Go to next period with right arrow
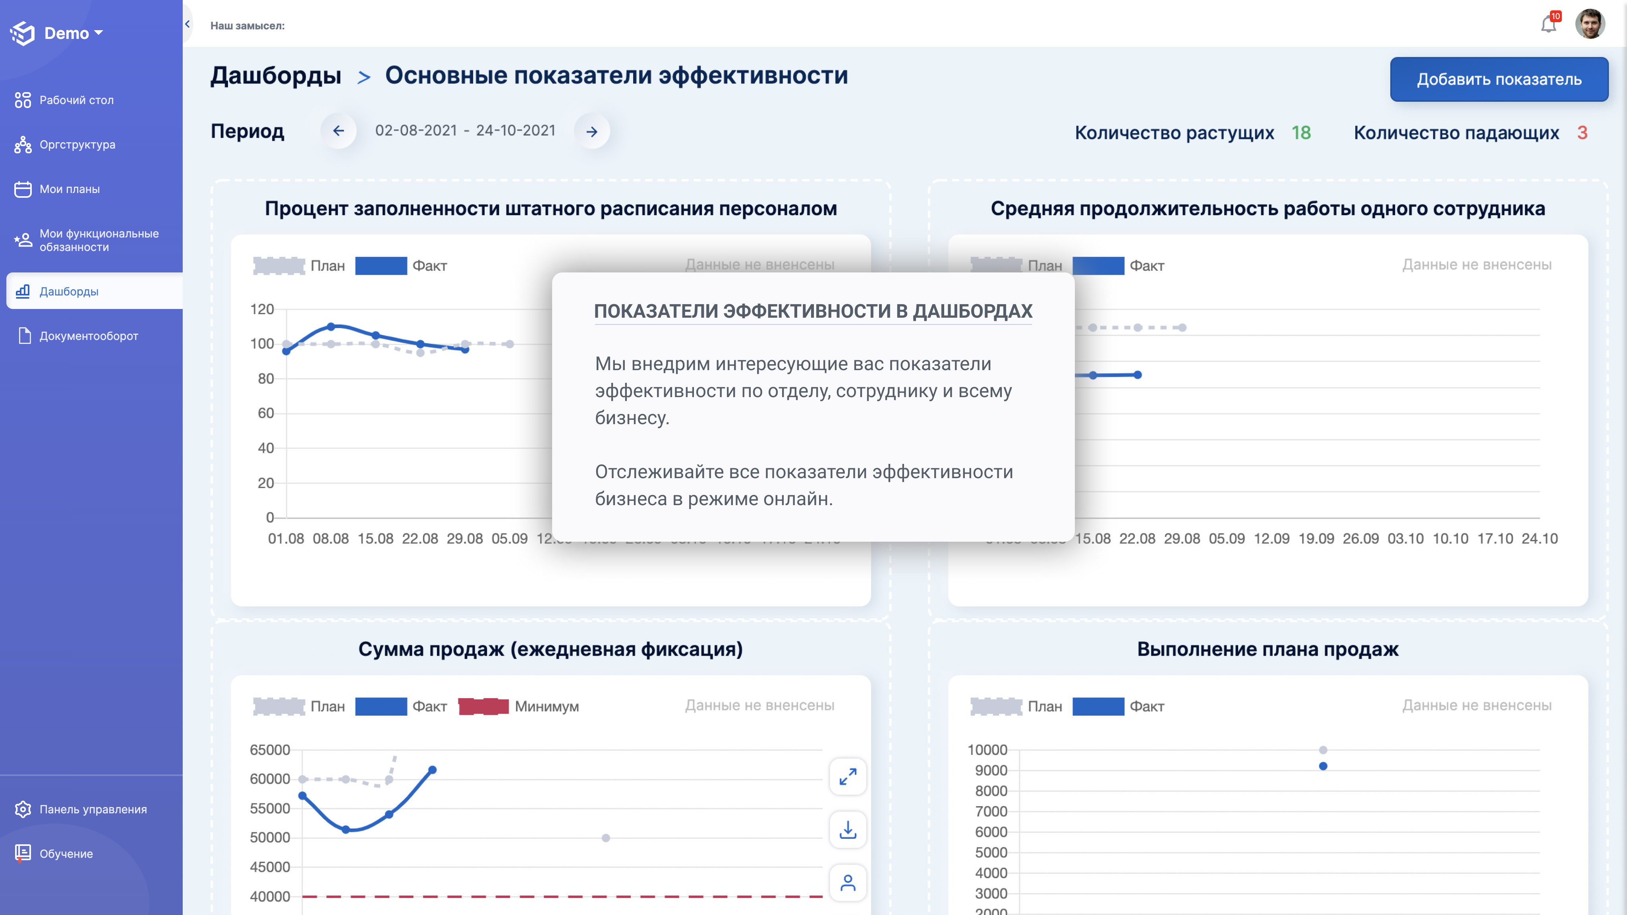This screenshot has height=915, width=1627. [x=592, y=131]
